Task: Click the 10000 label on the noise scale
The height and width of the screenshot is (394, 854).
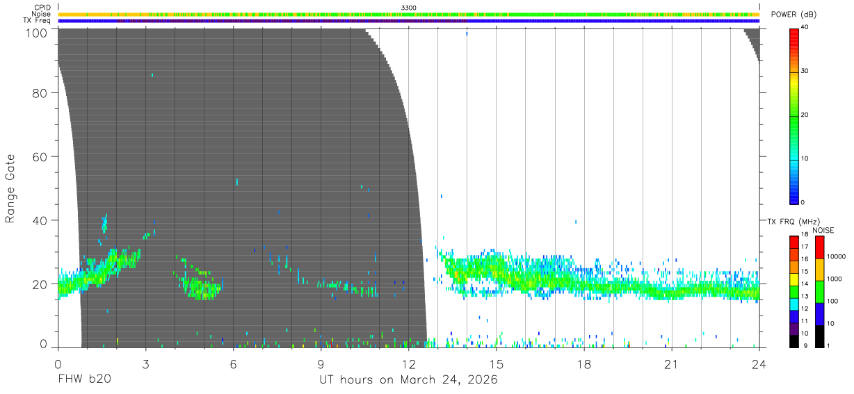Action: 835,256
